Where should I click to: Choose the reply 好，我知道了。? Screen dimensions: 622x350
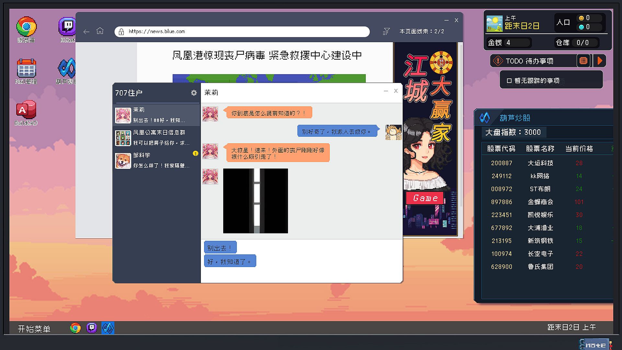pyautogui.click(x=230, y=261)
